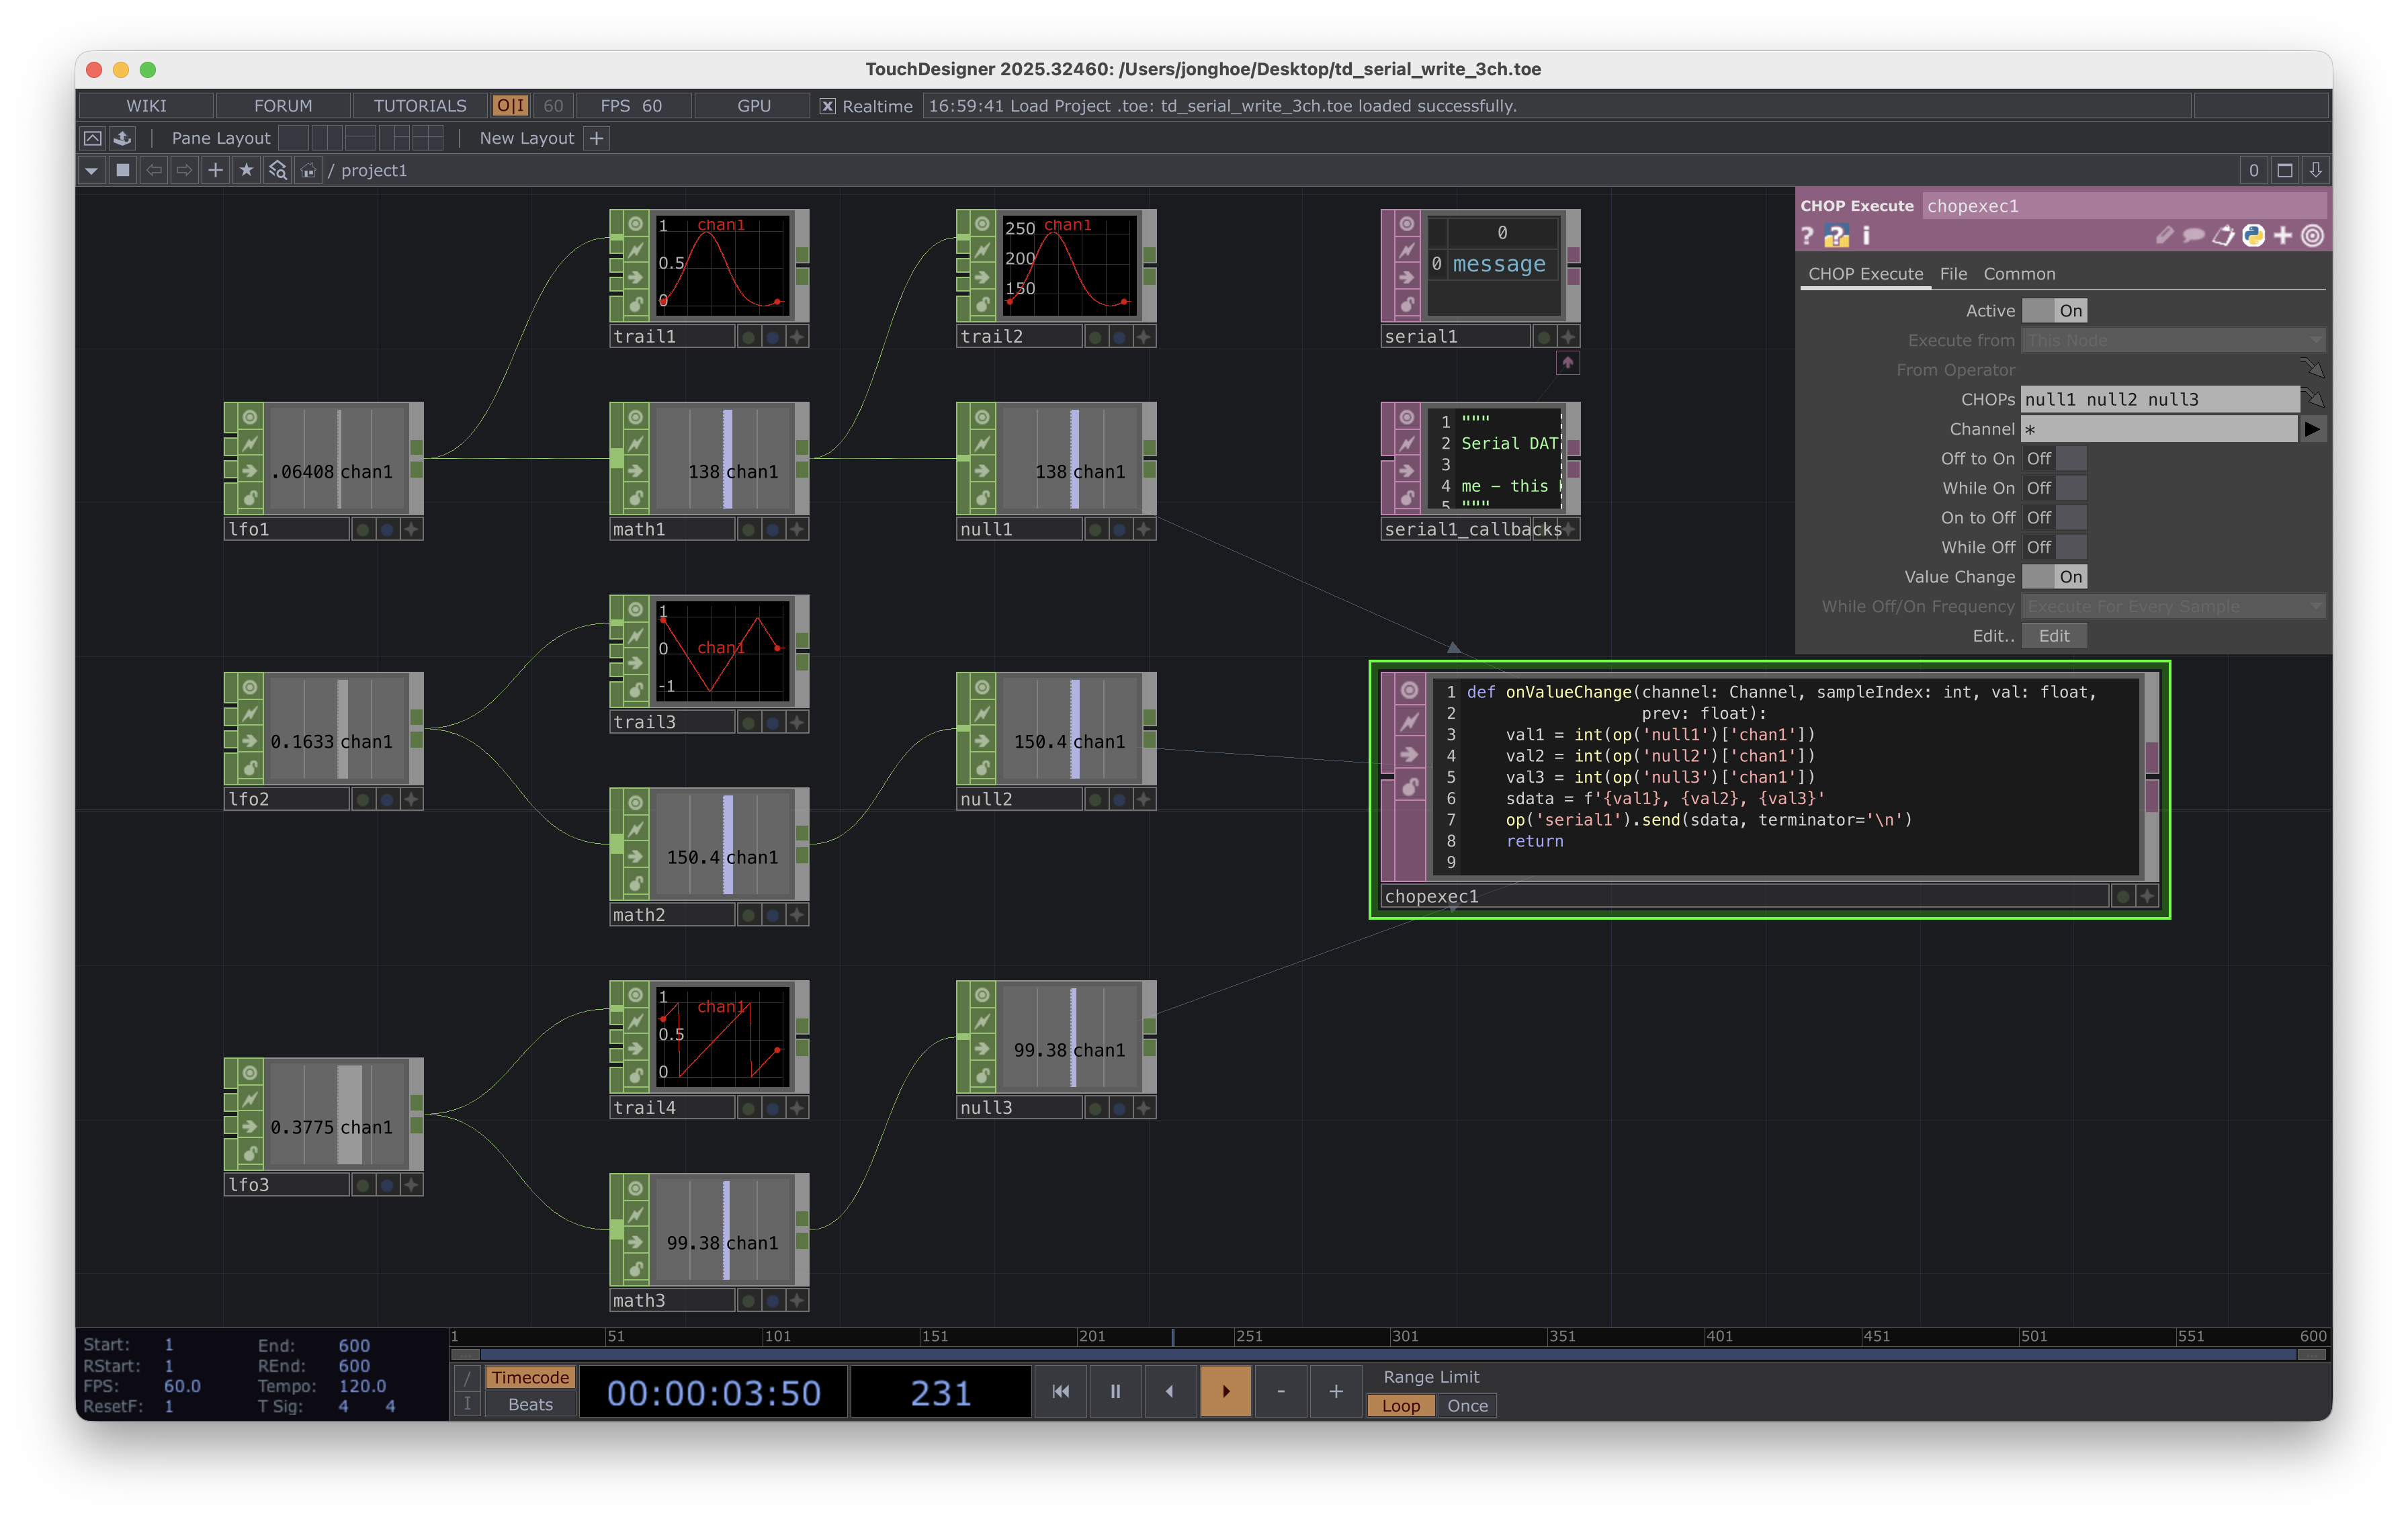The image size is (2408, 1521).
Task: Toggle the While On switch
Action: tap(2054, 488)
